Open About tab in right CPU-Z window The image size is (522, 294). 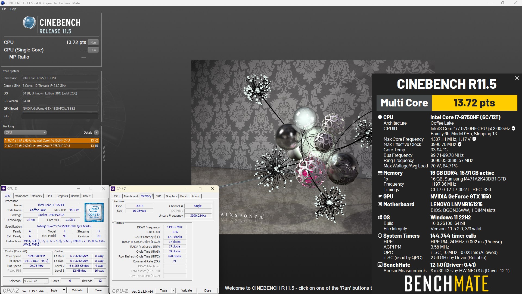click(x=196, y=196)
